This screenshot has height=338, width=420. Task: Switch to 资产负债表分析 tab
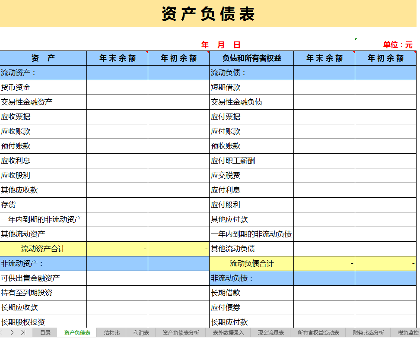point(181,333)
